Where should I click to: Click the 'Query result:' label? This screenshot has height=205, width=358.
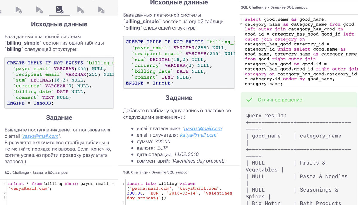click(x=266, y=116)
